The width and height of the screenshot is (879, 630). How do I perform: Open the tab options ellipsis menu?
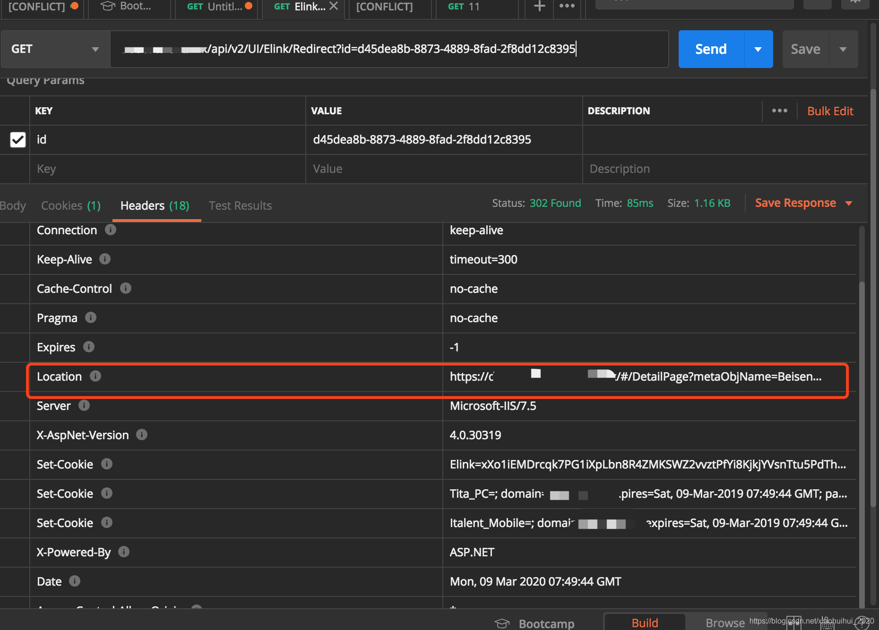tap(567, 6)
